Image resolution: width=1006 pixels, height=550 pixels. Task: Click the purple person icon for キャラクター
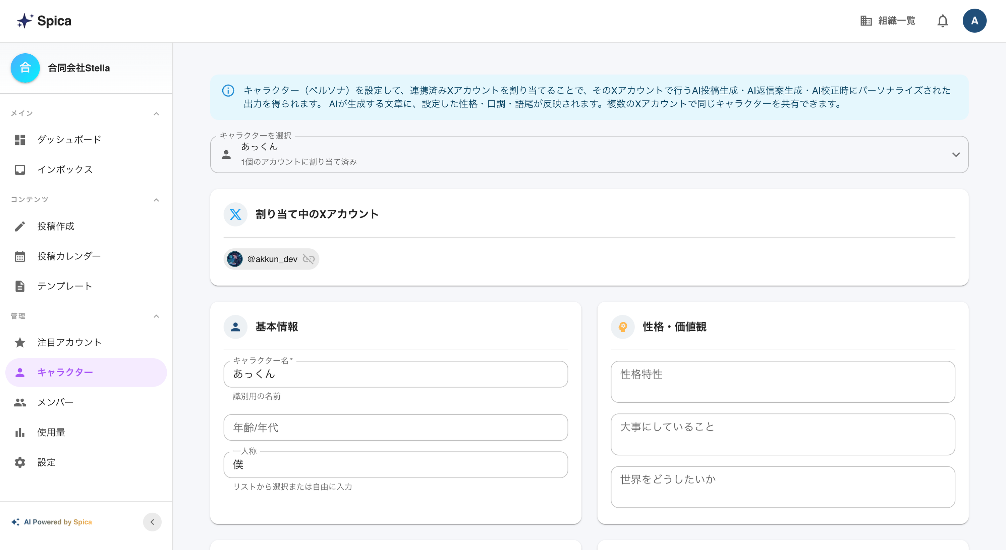point(20,372)
